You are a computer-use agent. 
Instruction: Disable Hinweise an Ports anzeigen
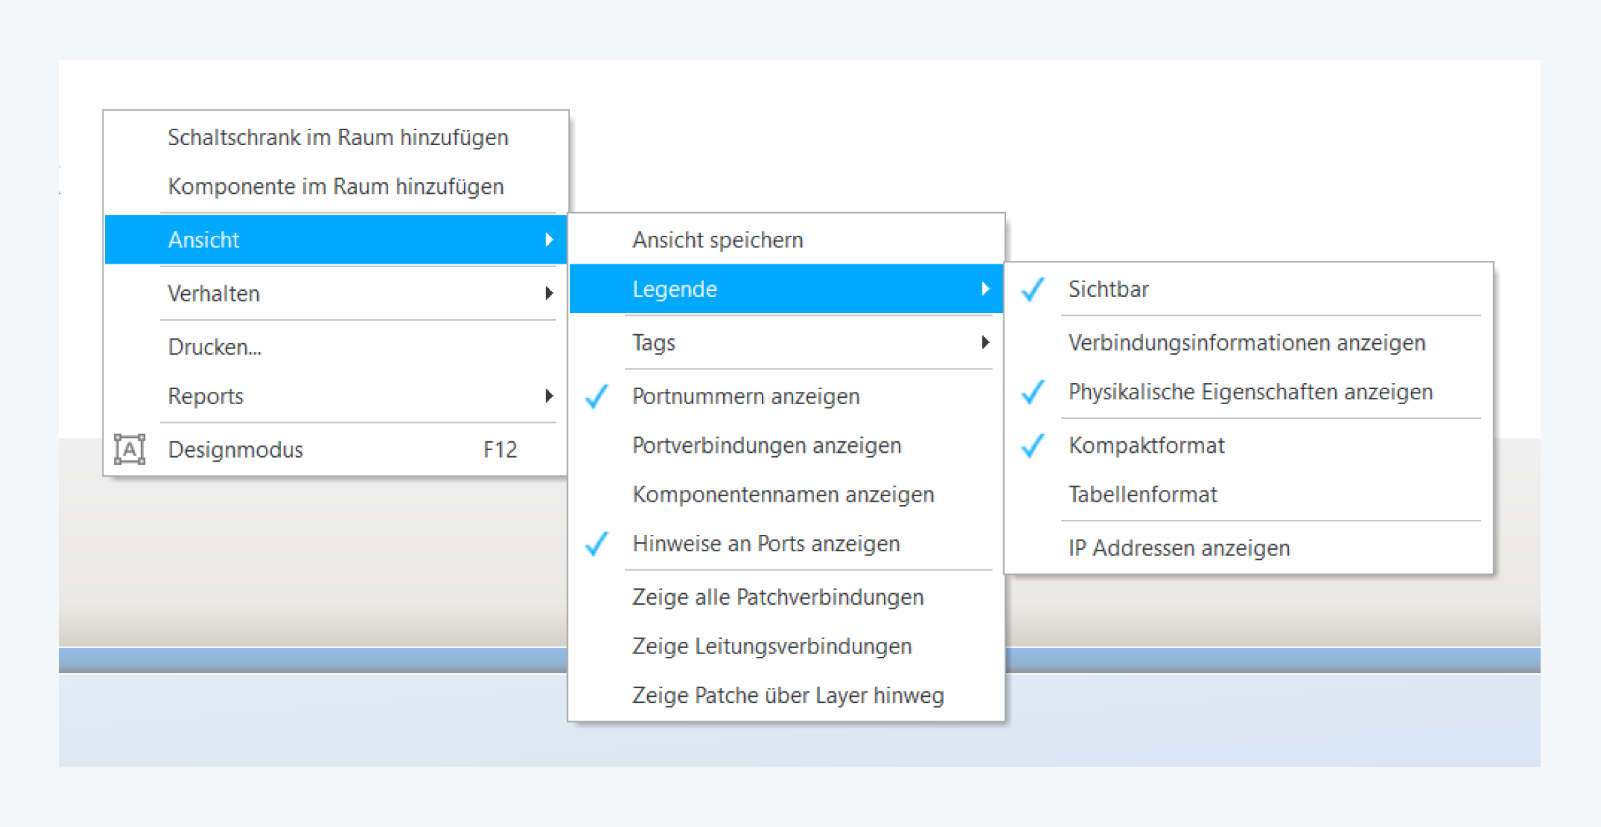point(765,544)
